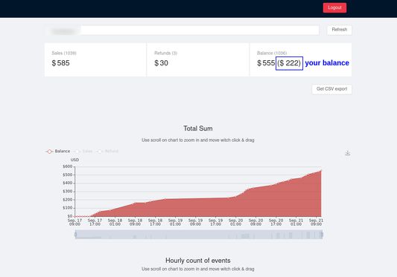The image size is (397, 277).
Task: Enable the Refund series in legend
Action: tap(107, 151)
